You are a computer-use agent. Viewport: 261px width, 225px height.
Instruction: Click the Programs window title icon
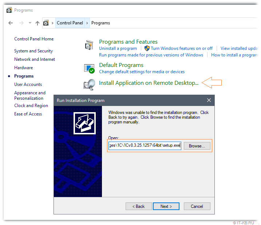[x=9, y=10]
